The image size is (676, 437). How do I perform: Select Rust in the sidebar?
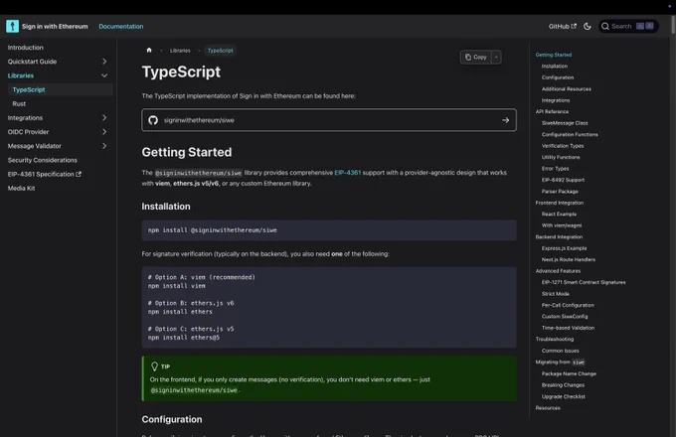point(19,103)
